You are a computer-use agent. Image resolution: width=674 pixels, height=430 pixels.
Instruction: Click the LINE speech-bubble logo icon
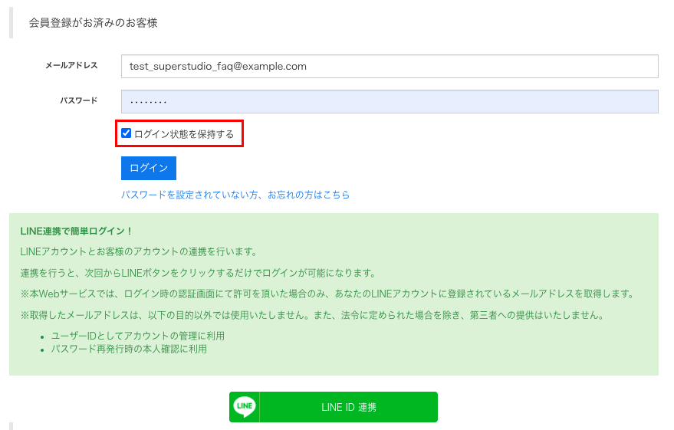point(245,407)
